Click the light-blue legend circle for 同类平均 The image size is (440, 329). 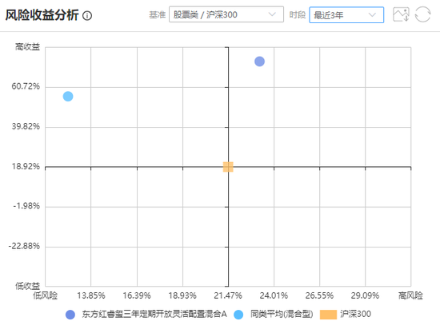238,315
